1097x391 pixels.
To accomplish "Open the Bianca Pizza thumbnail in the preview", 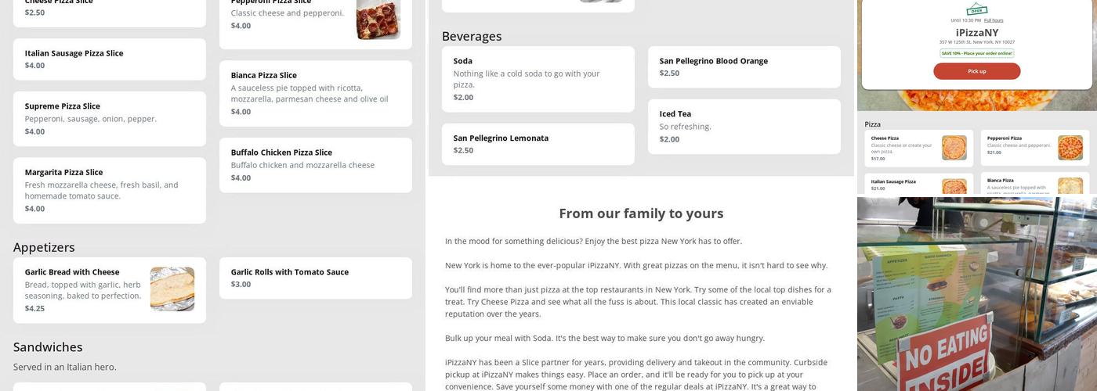I will 1070,186.
